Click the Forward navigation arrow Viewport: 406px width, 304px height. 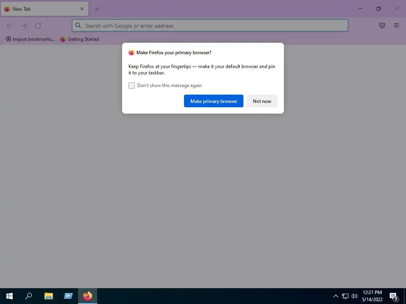coord(24,26)
